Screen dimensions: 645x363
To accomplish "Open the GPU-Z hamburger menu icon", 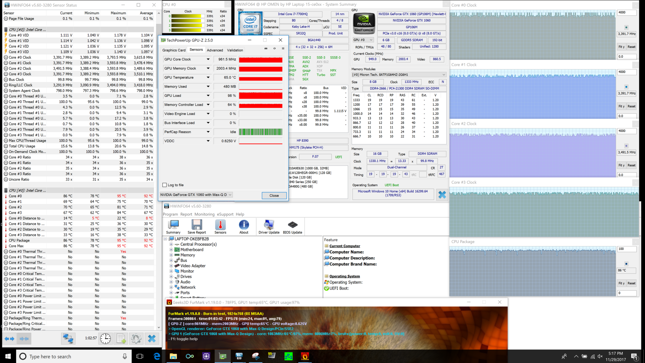I will point(283,48).
